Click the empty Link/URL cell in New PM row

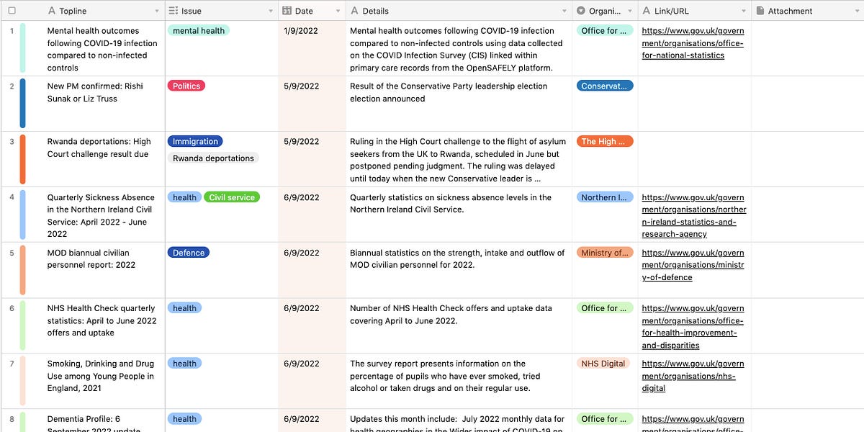click(x=695, y=104)
